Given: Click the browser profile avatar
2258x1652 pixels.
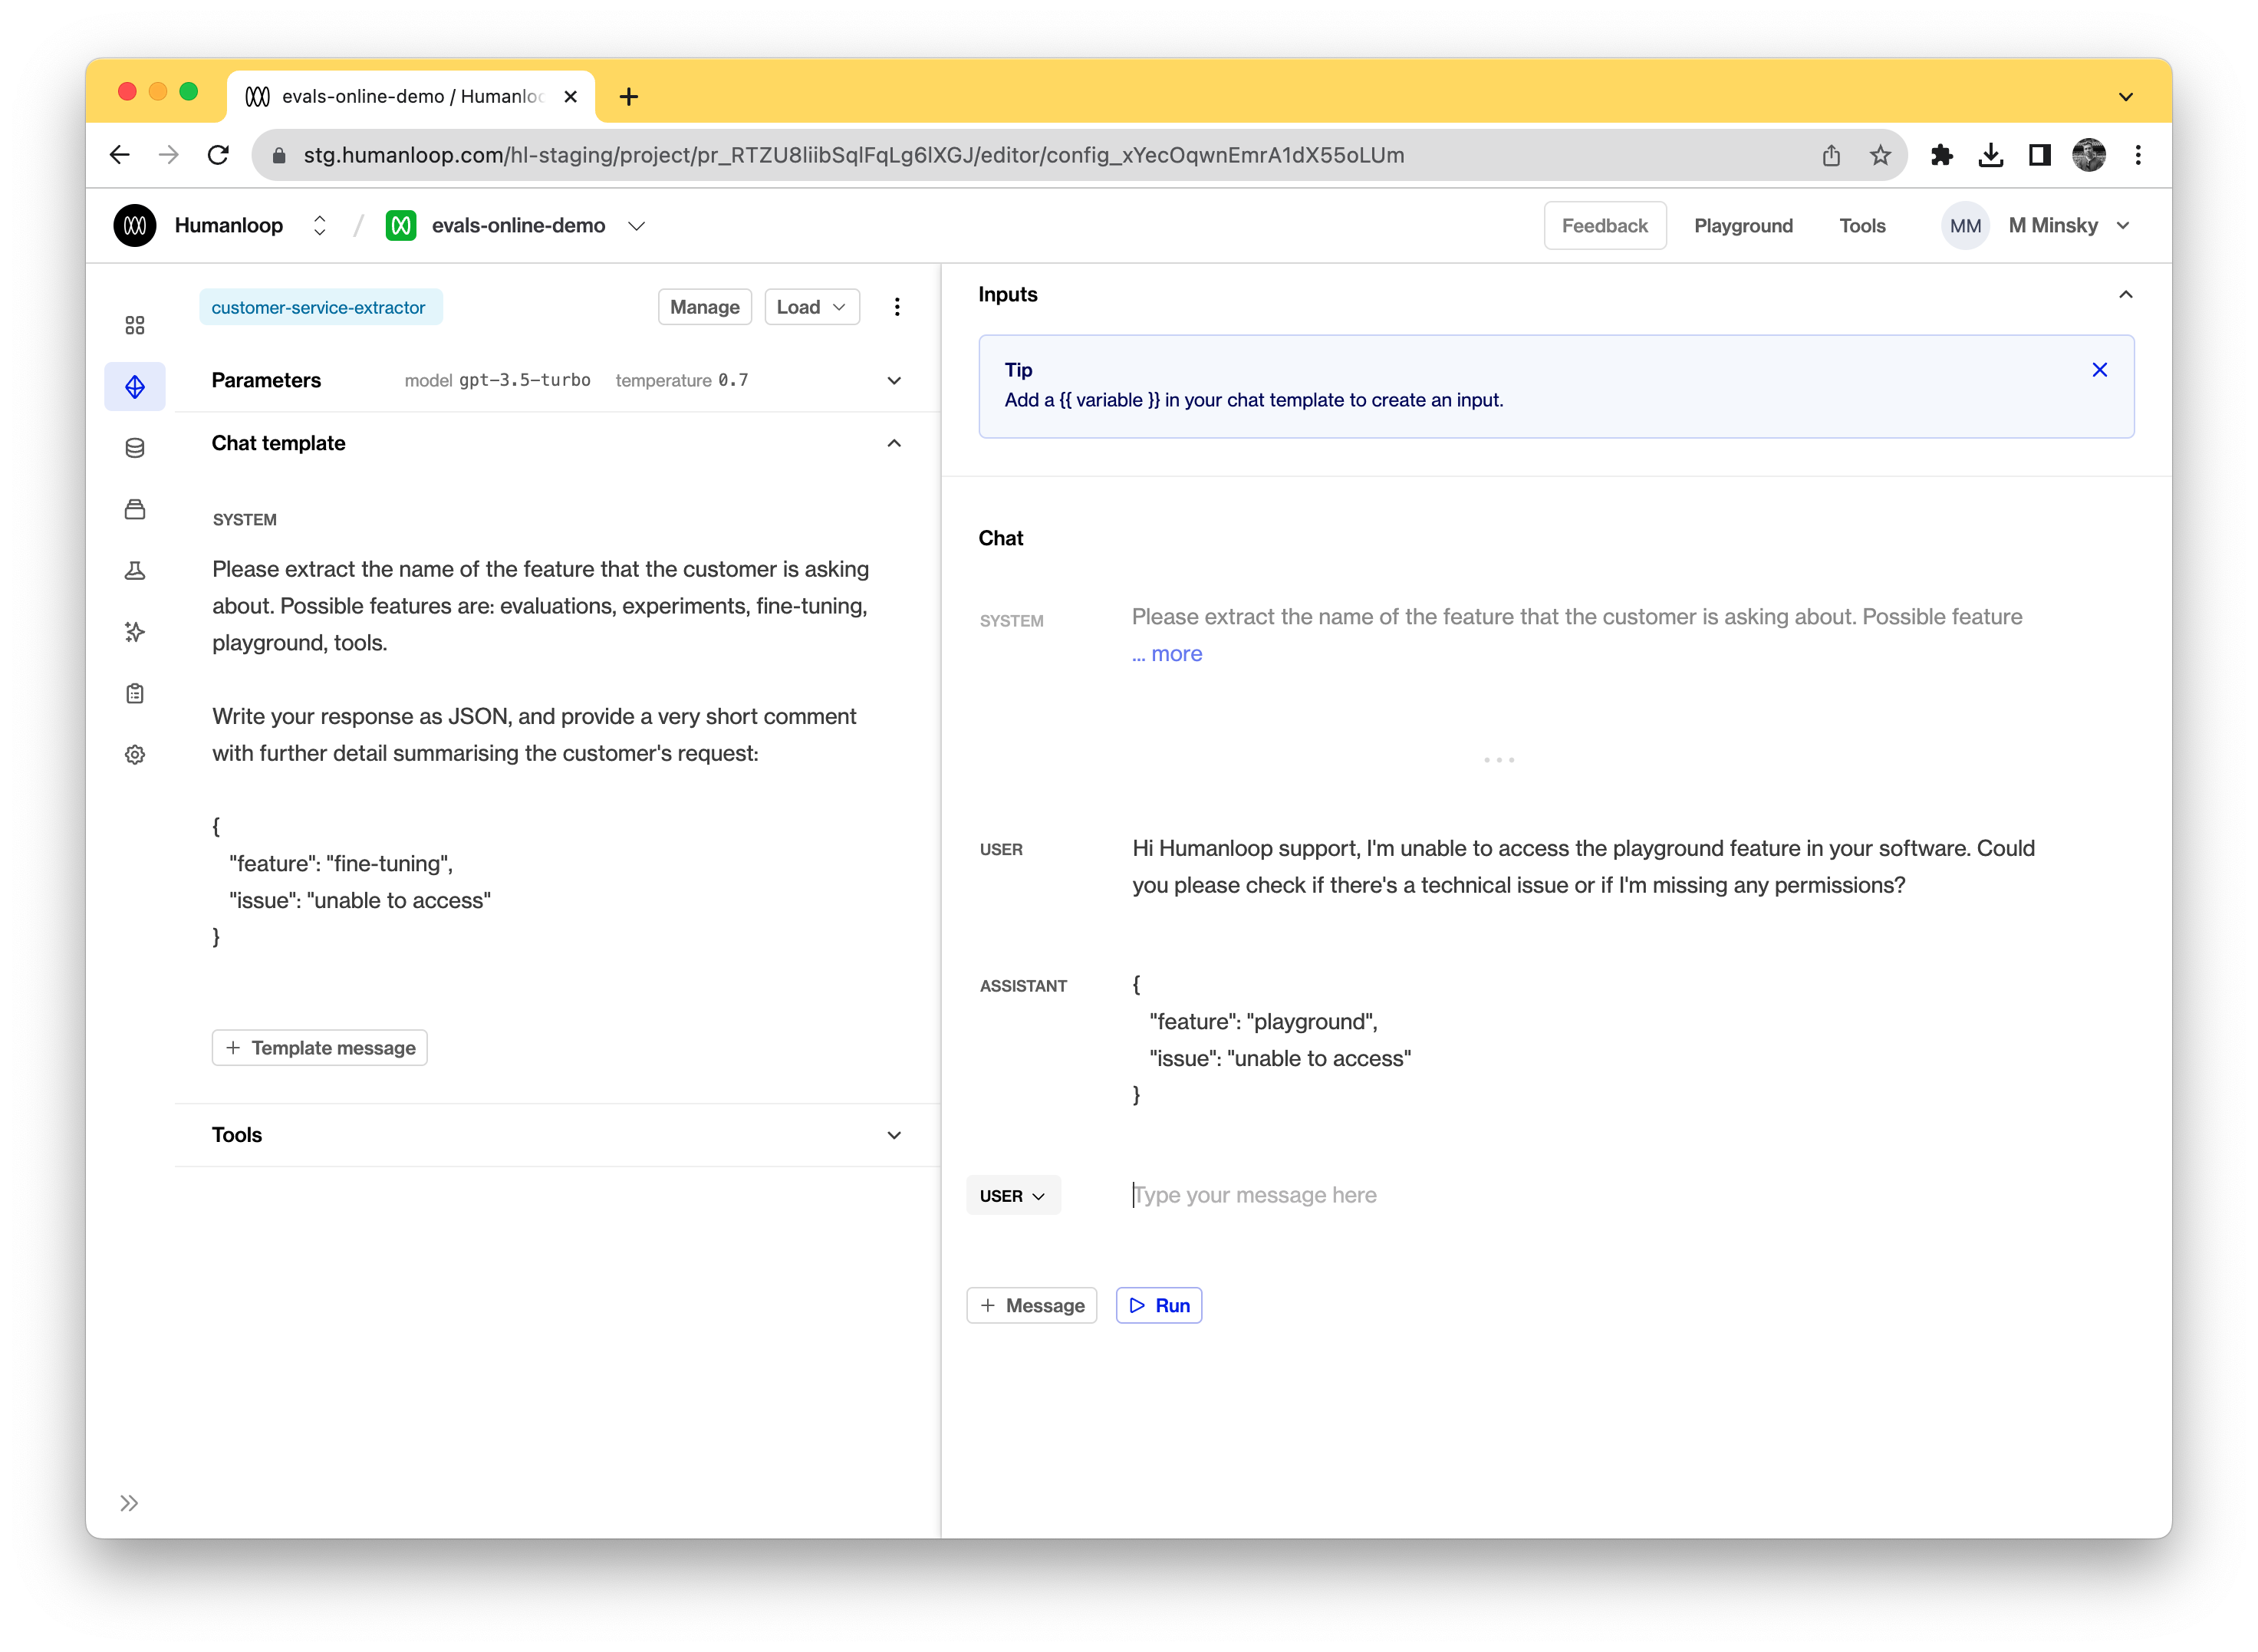Looking at the screenshot, I should tap(2089, 155).
